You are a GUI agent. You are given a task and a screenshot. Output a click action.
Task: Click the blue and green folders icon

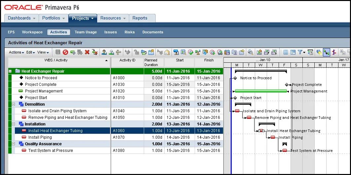144,52
